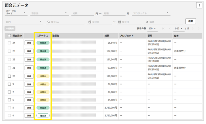Open 詳細 for row ID 6
Viewport: 206px width, 124px height.
point(29,100)
